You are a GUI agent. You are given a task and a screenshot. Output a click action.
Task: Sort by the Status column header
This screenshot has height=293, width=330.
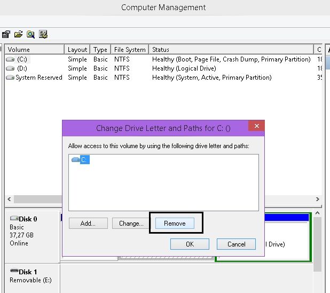point(231,50)
